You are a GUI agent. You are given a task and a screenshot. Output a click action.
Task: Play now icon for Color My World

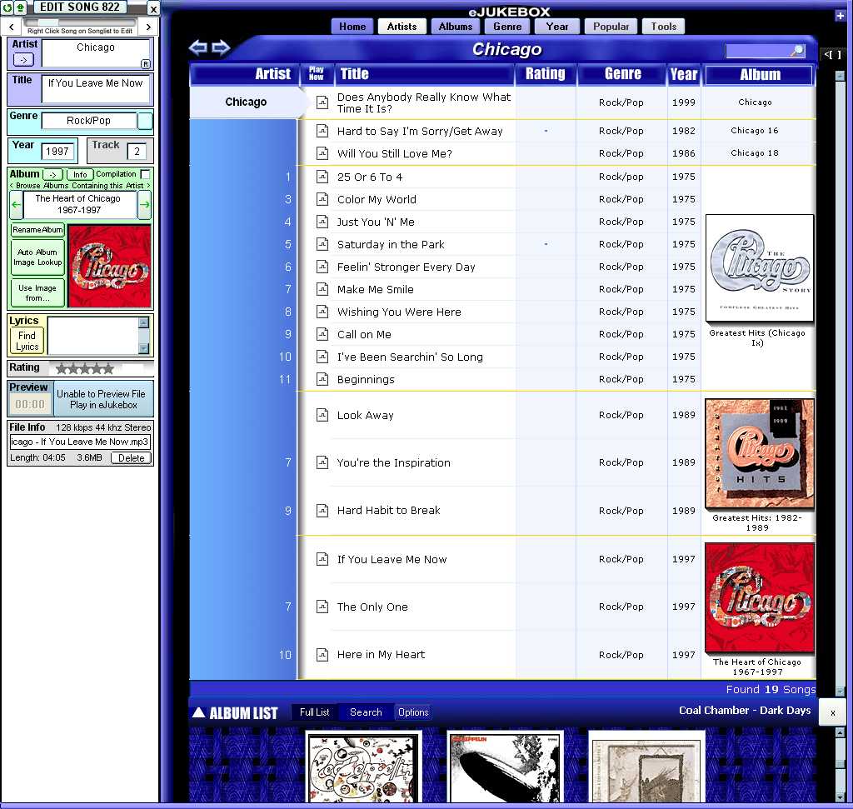point(322,199)
